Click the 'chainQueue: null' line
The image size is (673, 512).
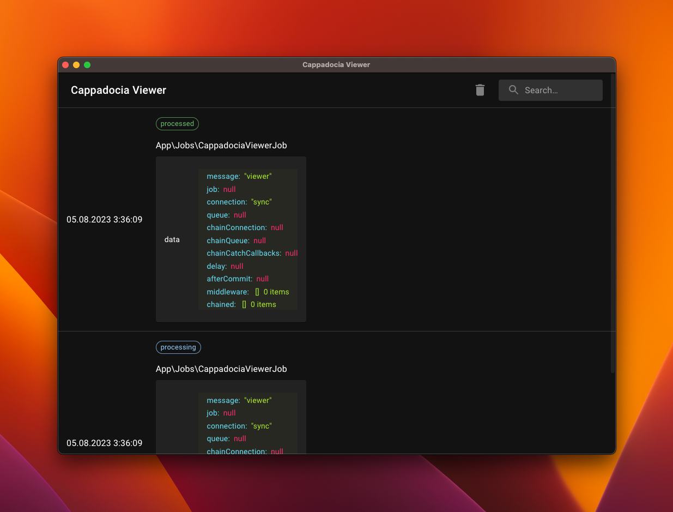(x=237, y=240)
